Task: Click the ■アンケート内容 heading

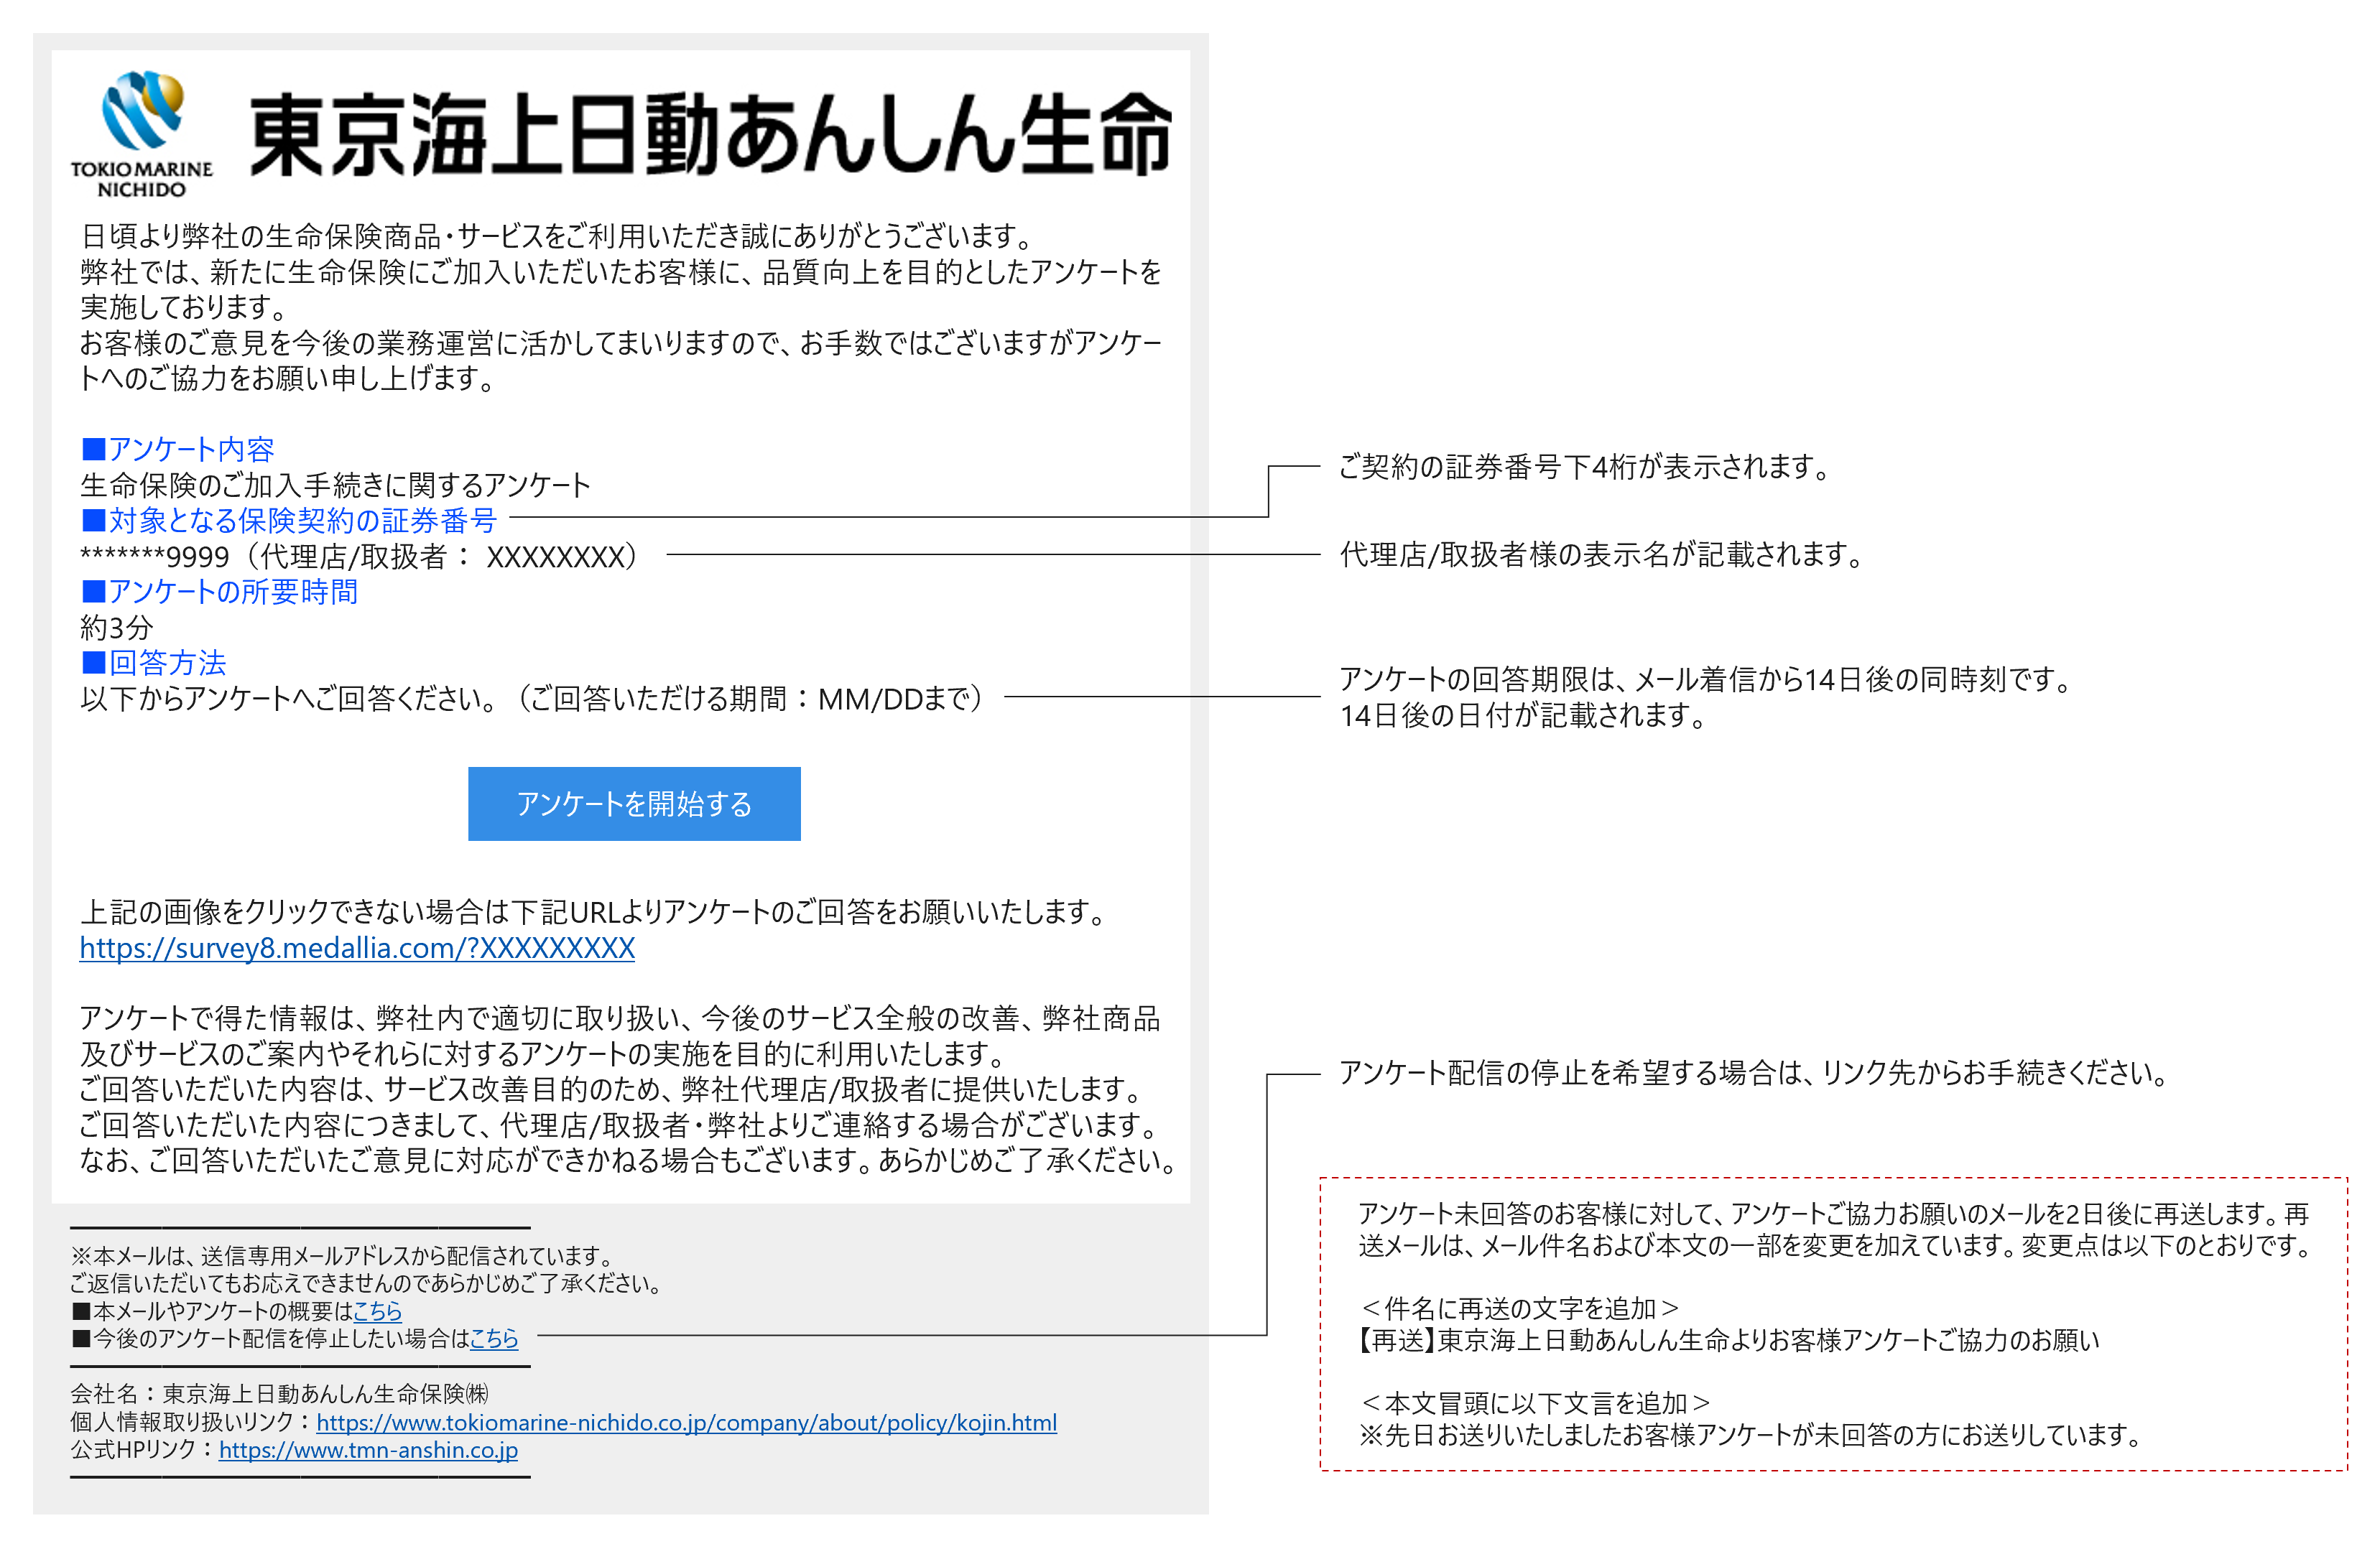Action: [178, 449]
